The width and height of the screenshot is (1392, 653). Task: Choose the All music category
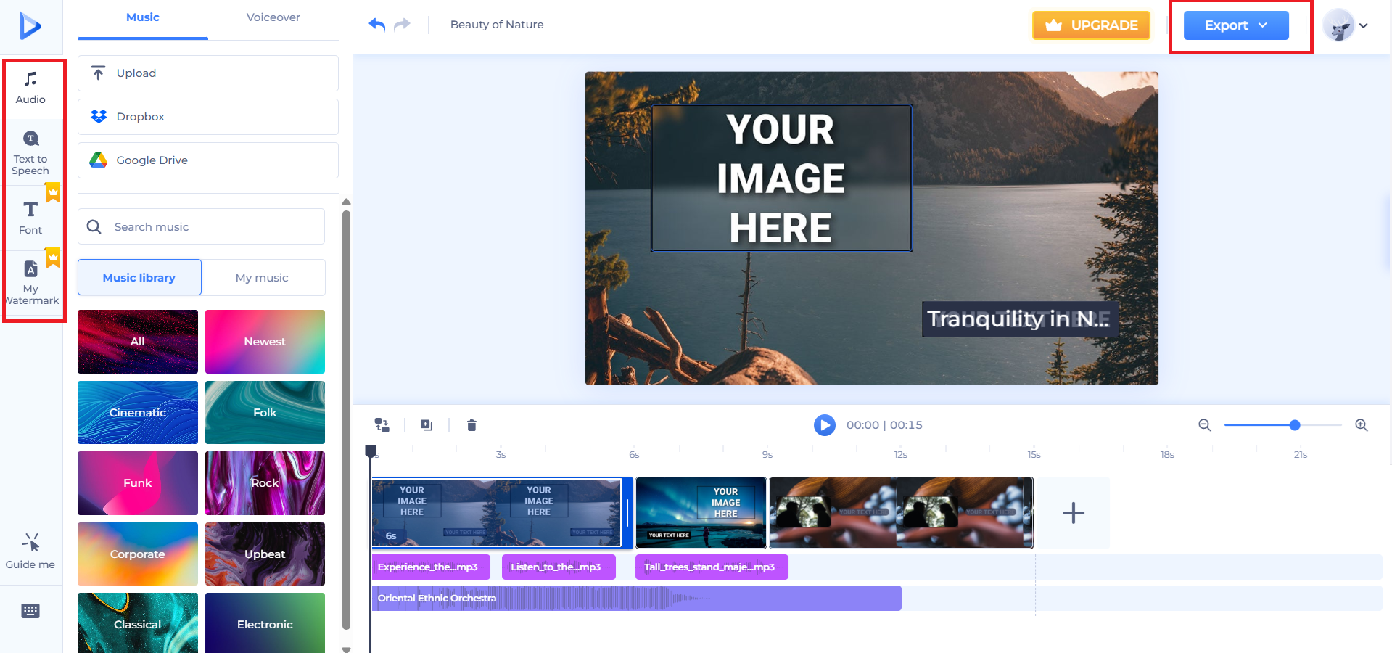point(138,342)
